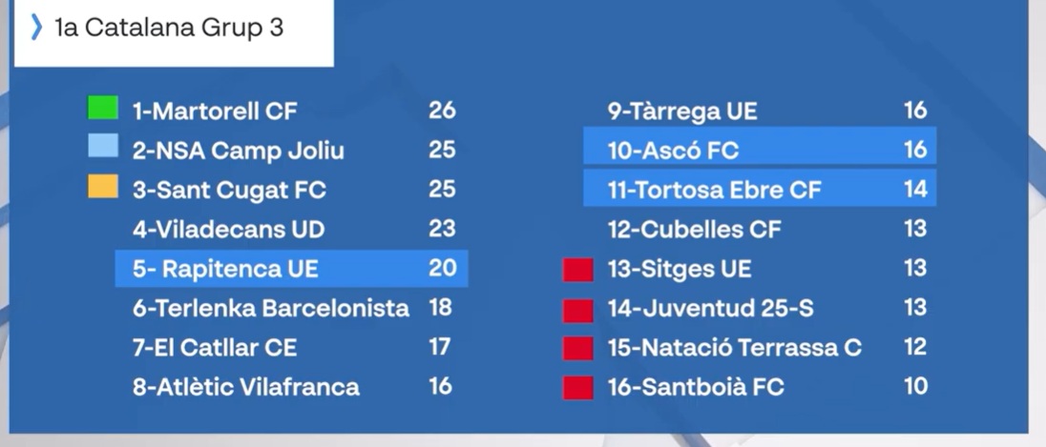1046x447 pixels.
Task: Click the El Catllar CE team name
Action: 215,347
